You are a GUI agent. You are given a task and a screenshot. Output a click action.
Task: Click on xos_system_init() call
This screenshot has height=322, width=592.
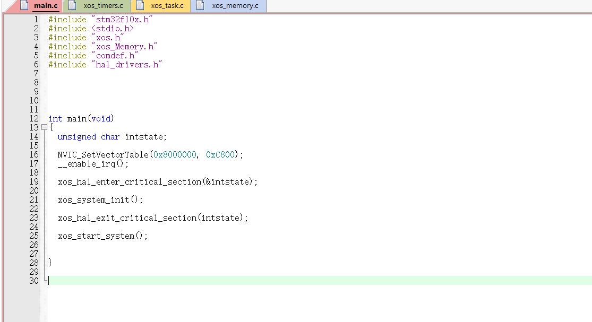click(100, 200)
